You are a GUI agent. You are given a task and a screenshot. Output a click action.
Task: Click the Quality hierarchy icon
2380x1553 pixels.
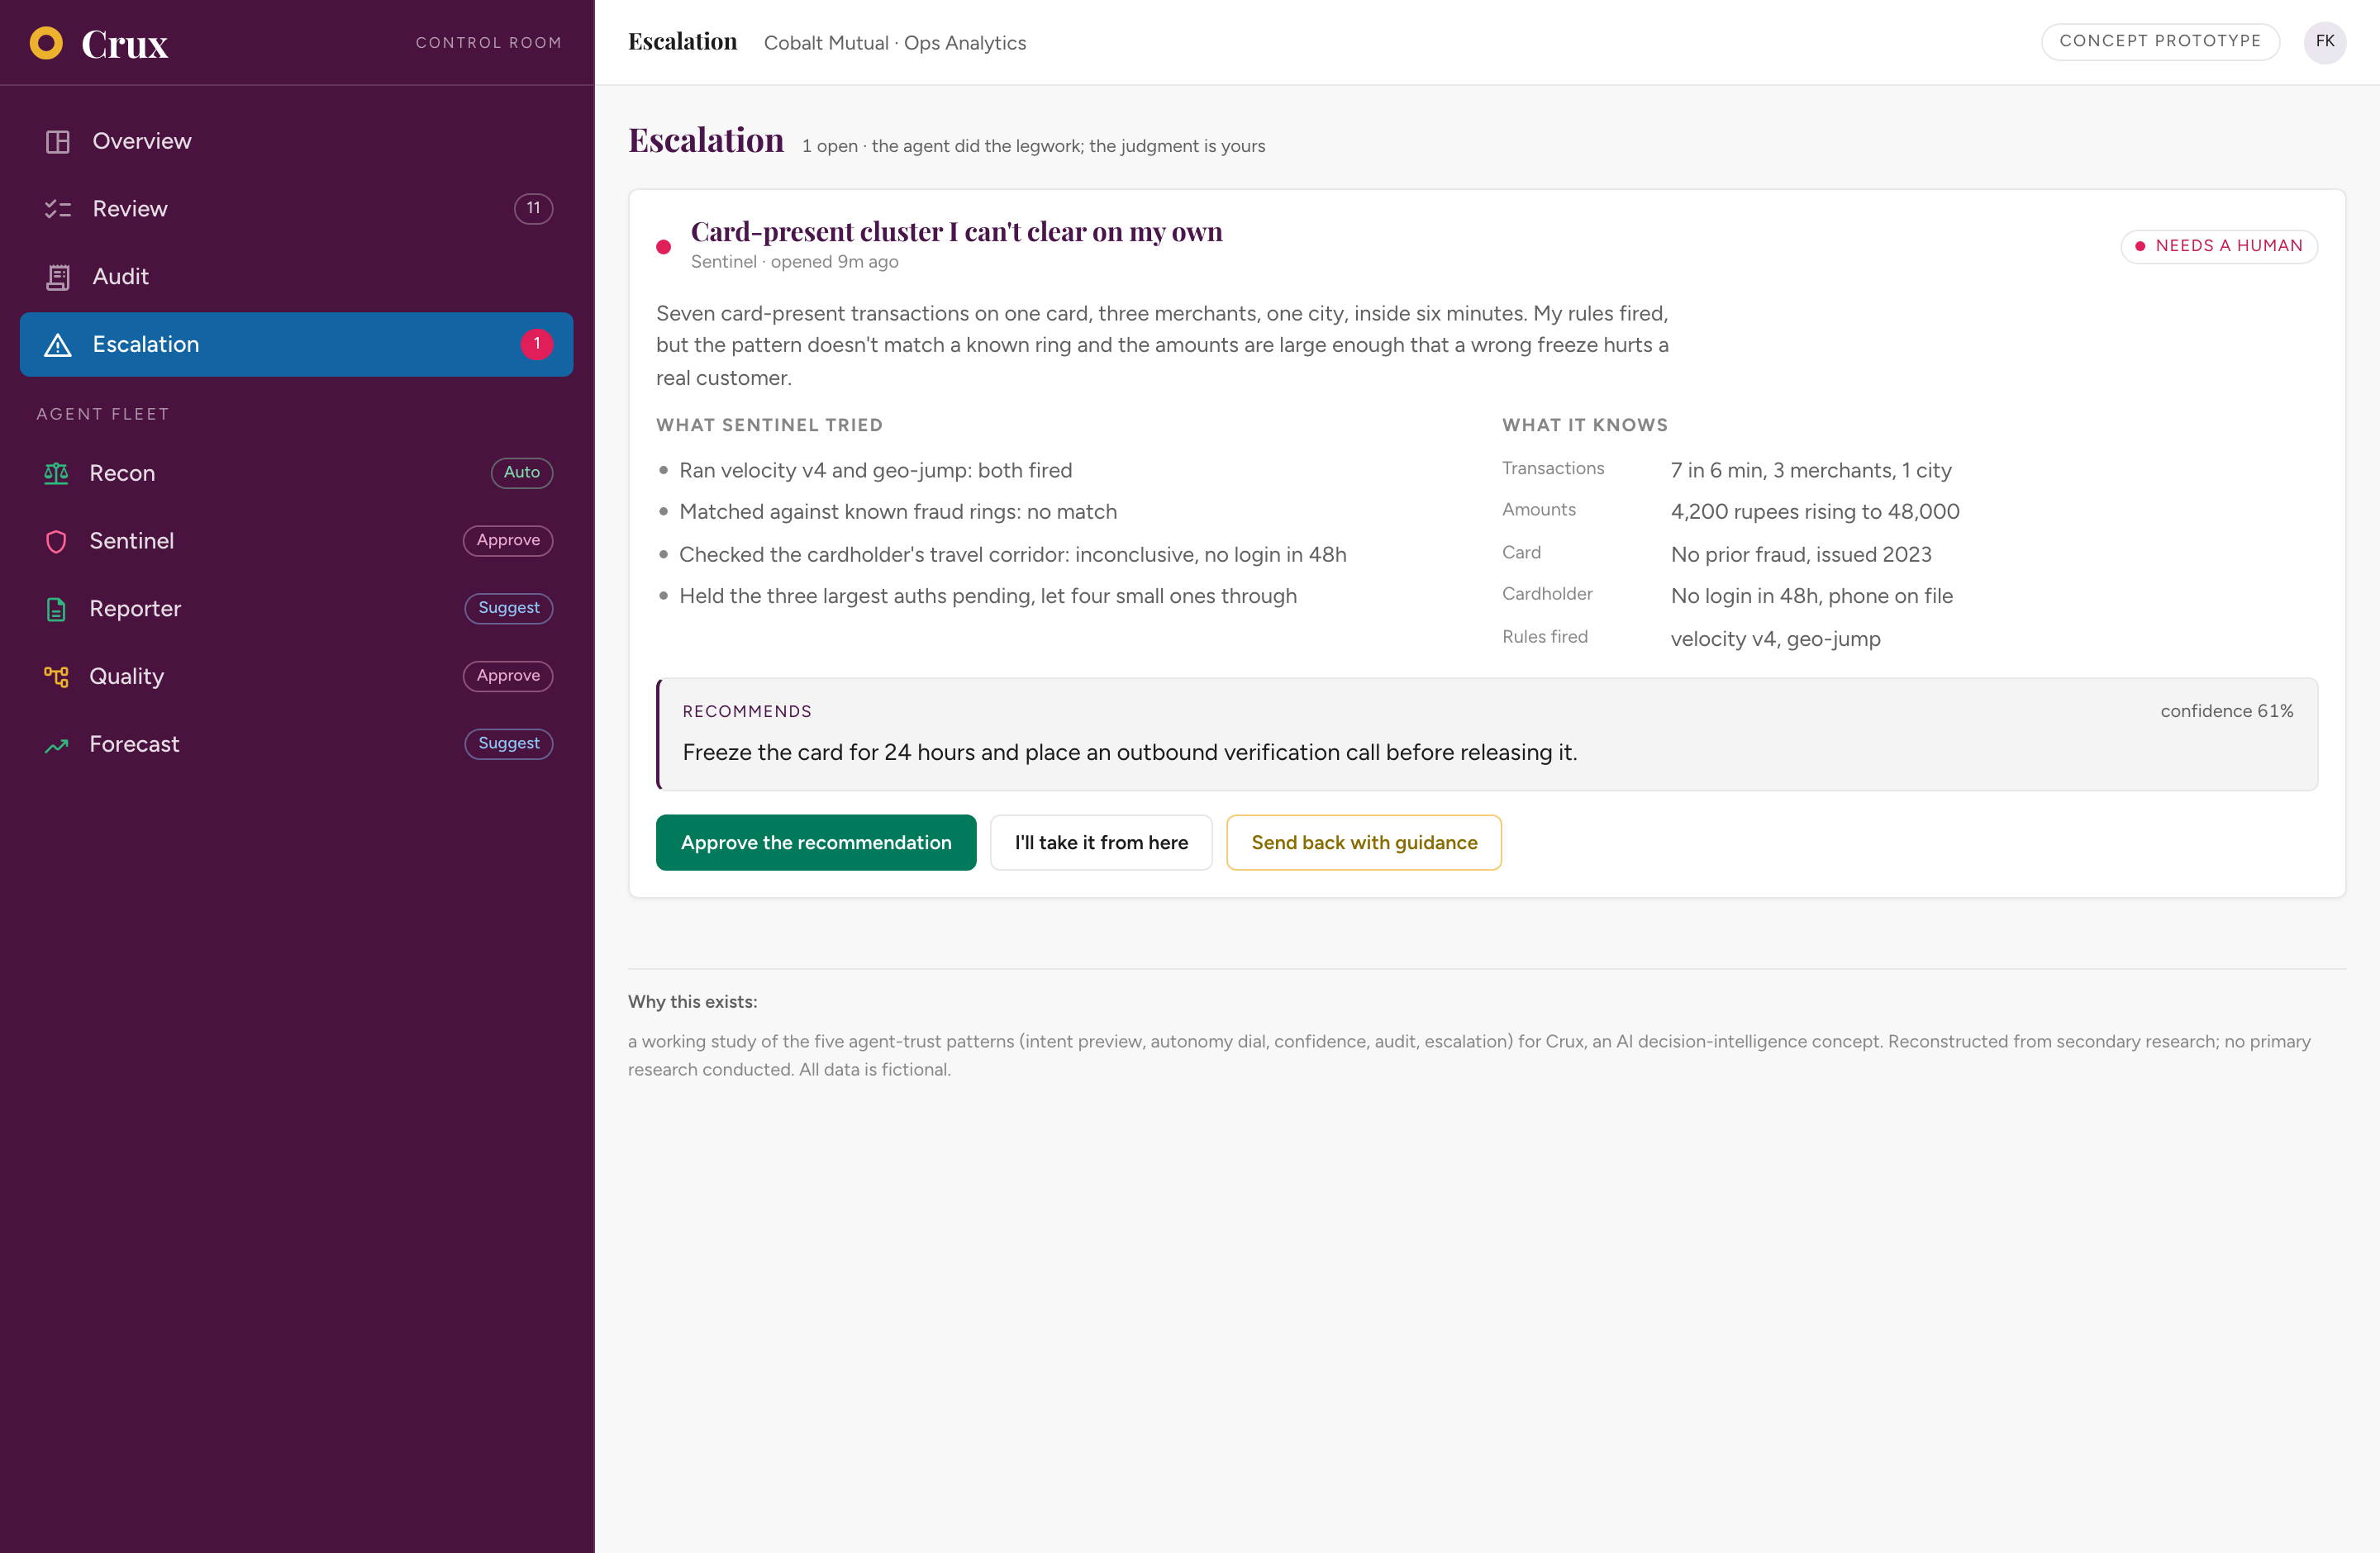(x=56, y=677)
